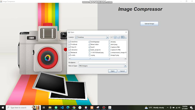The image size is (195, 110).
Task: Click the taskbar search box
Action: [23, 107]
